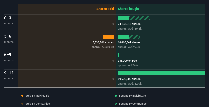Click solid green bar in 0–3 months row
The image size is (209, 107).
[123, 18]
